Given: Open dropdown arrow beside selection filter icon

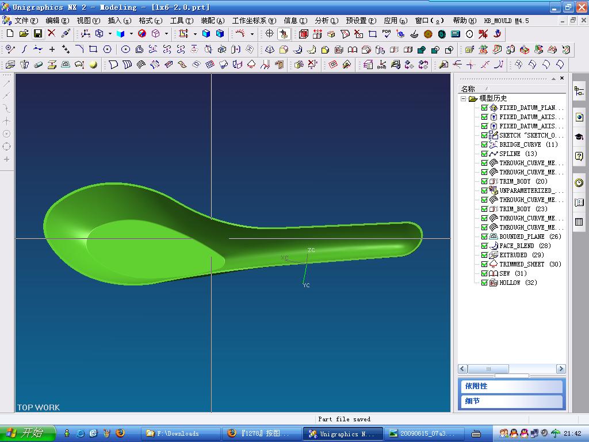Looking at the screenshot, I should click(195, 34).
